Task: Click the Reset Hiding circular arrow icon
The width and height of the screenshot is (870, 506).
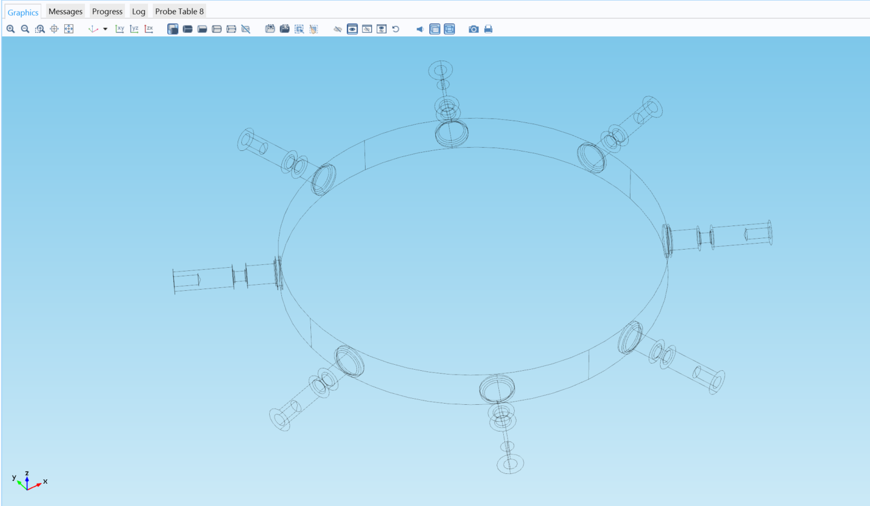Action: (396, 29)
